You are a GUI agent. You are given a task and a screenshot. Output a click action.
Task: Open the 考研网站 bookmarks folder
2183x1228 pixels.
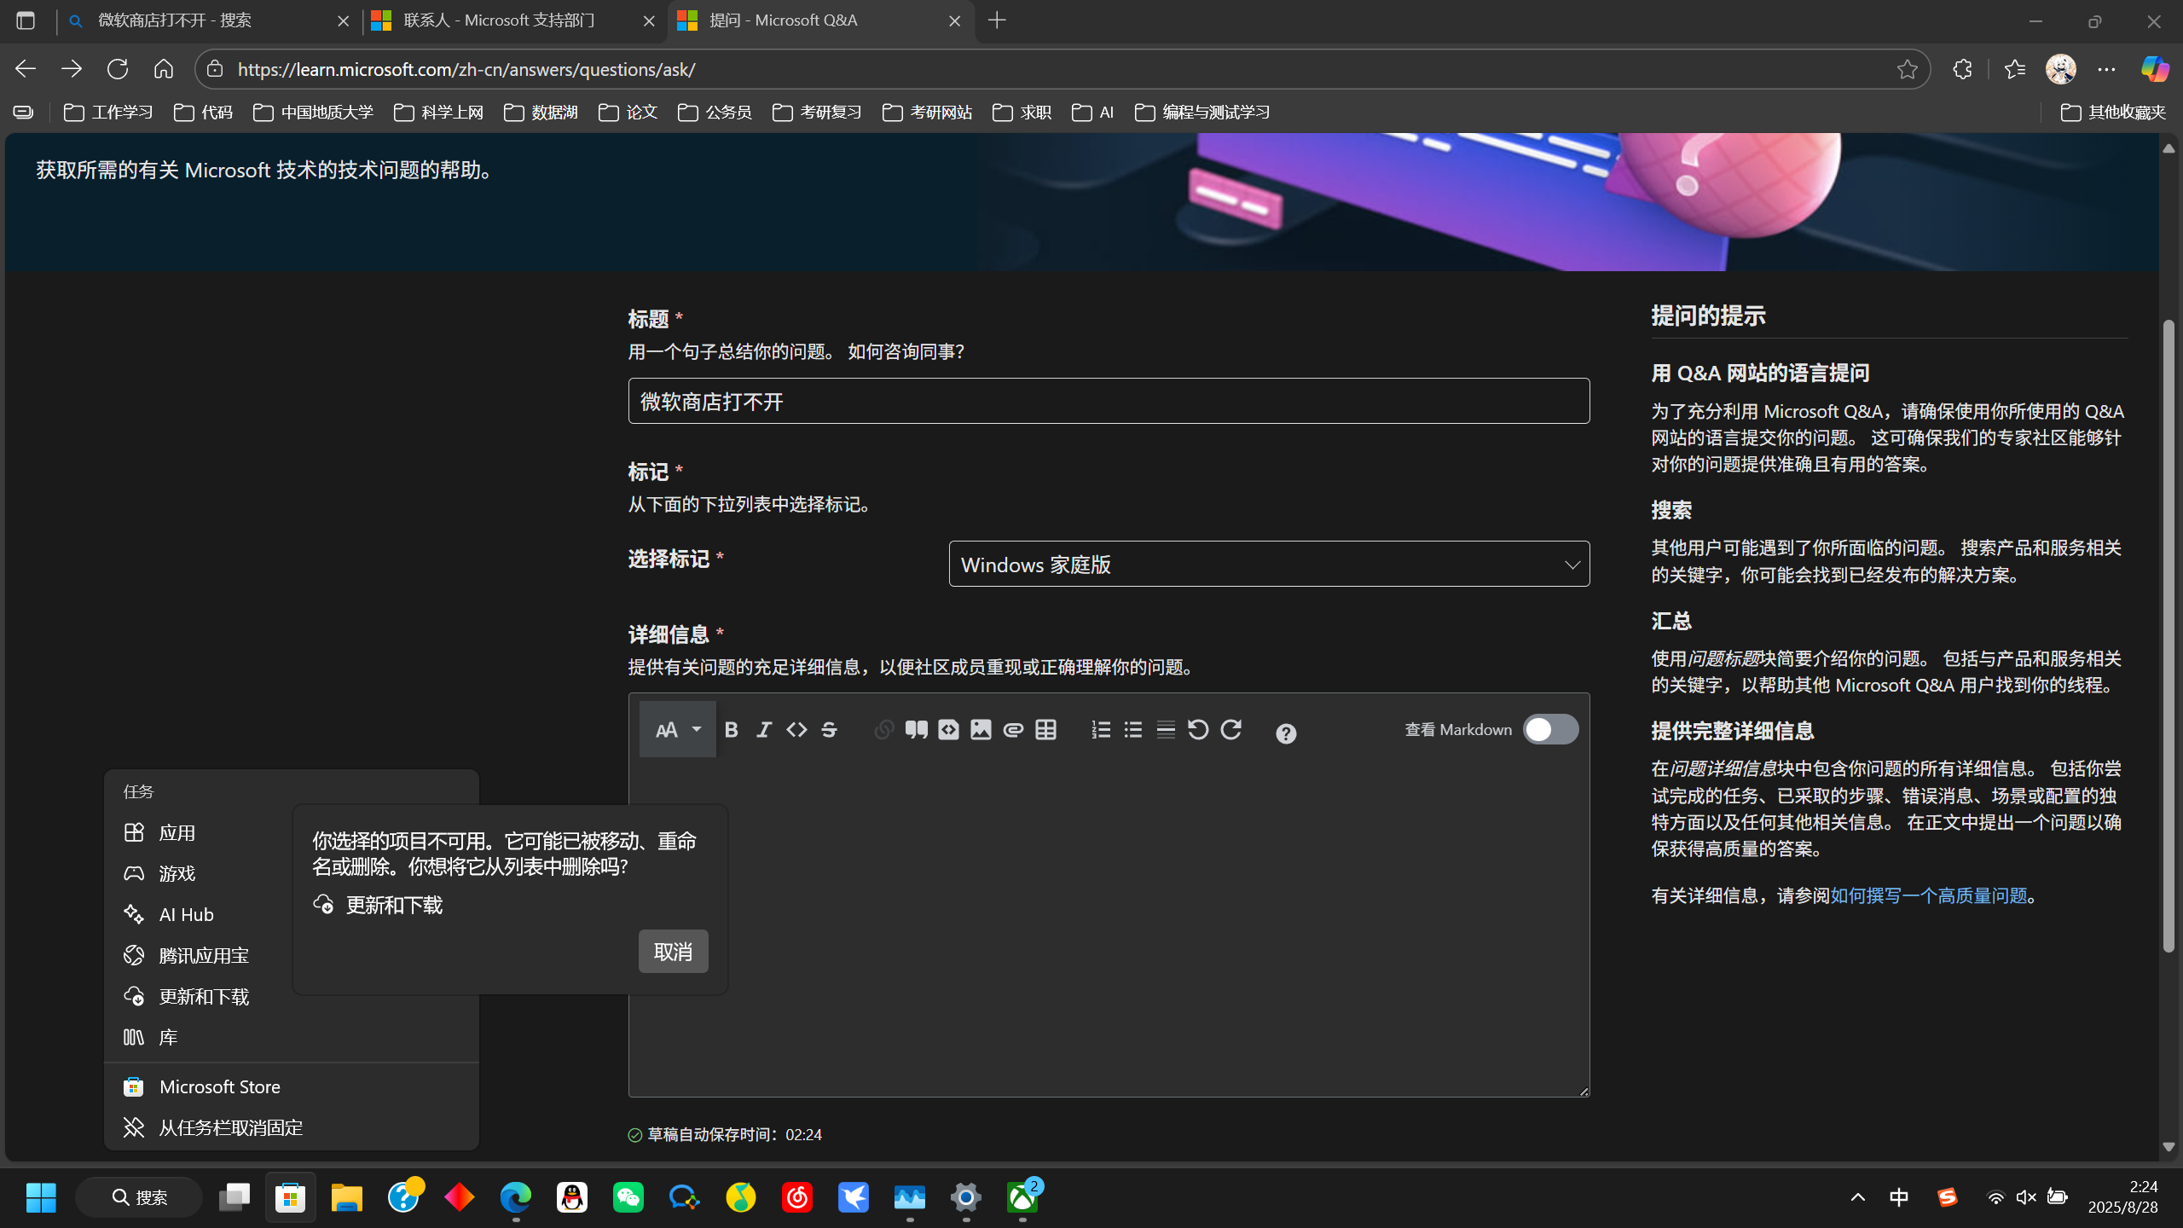pyautogui.click(x=927, y=113)
